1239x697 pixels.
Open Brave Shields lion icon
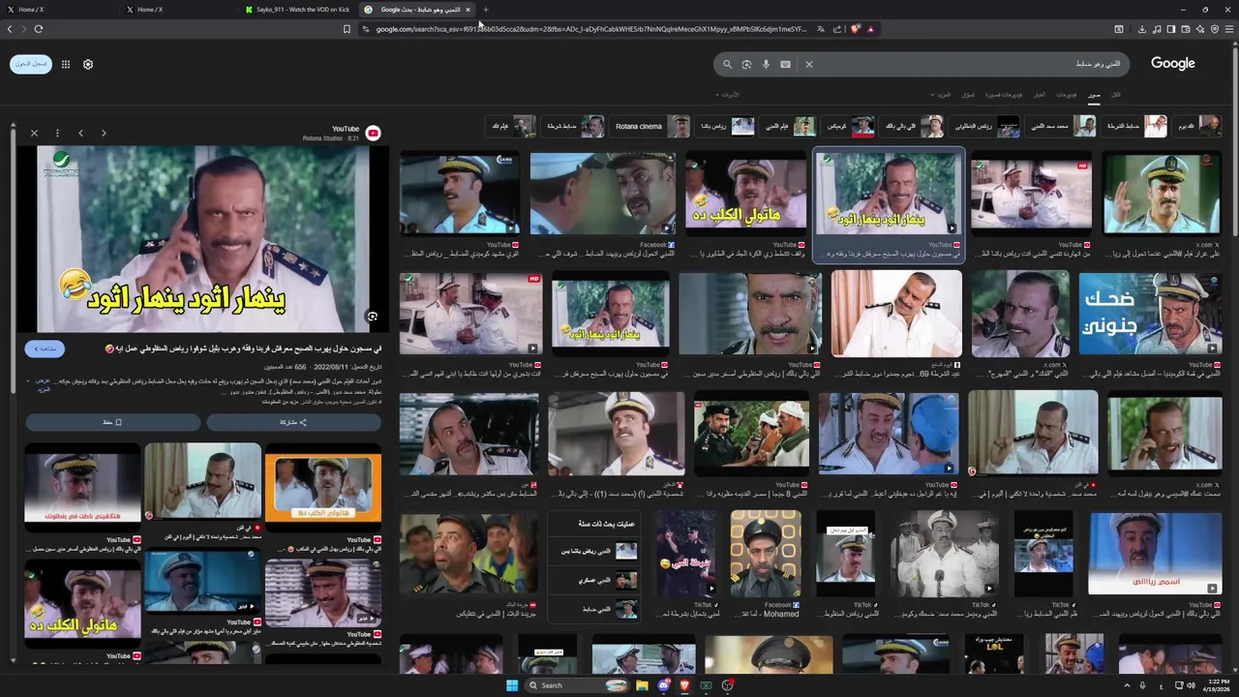coord(855,29)
